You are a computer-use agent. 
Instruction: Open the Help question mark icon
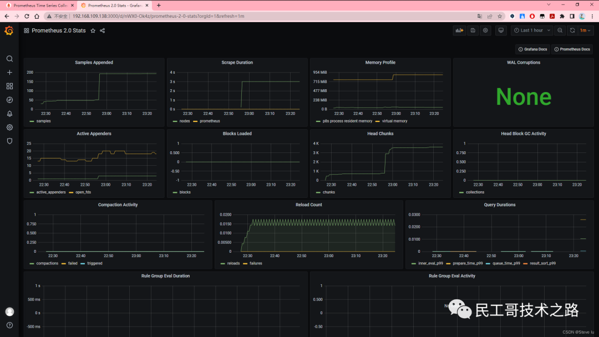point(9,325)
